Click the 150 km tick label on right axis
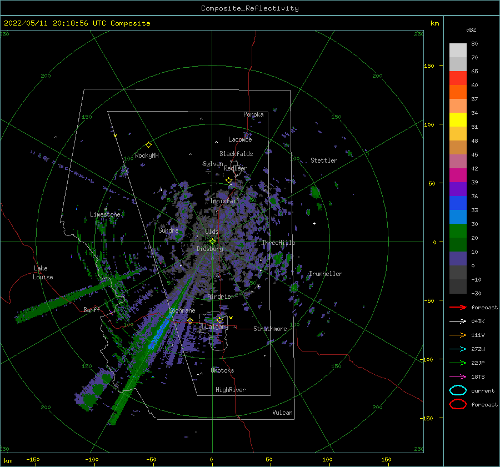The image size is (500, 467). [429, 66]
